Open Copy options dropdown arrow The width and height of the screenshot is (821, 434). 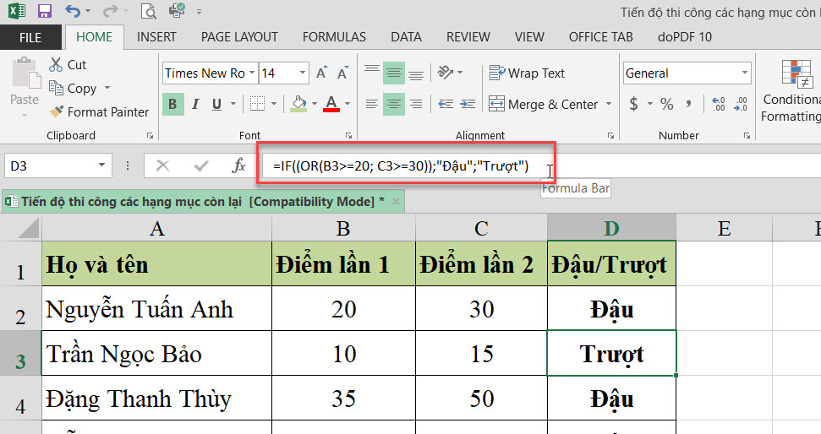[107, 88]
